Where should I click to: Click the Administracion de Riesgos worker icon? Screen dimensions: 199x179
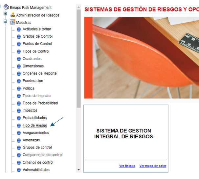[12, 15]
